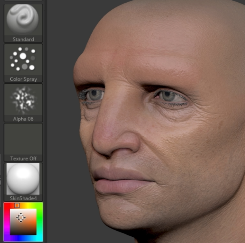Viewport: 245px width, 243px height.
Task: Open the SkinShade4 material selector
Action: 23,182
